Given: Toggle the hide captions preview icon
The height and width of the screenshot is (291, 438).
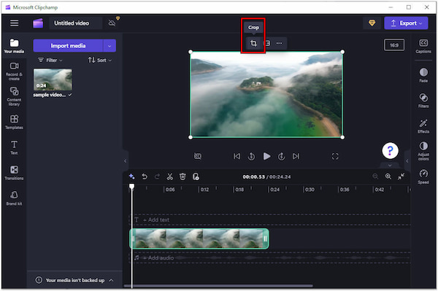Looking at the screenshot, I should (x=198, y=156).
